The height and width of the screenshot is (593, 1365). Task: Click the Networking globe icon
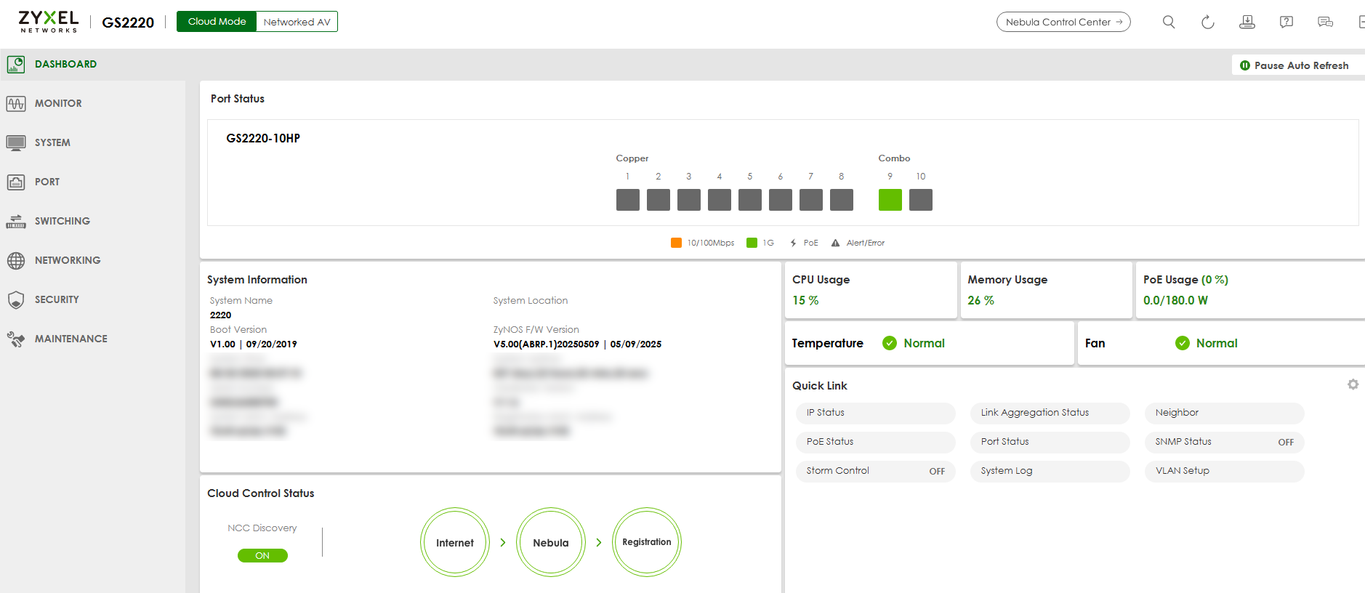(x=16, y=261)
